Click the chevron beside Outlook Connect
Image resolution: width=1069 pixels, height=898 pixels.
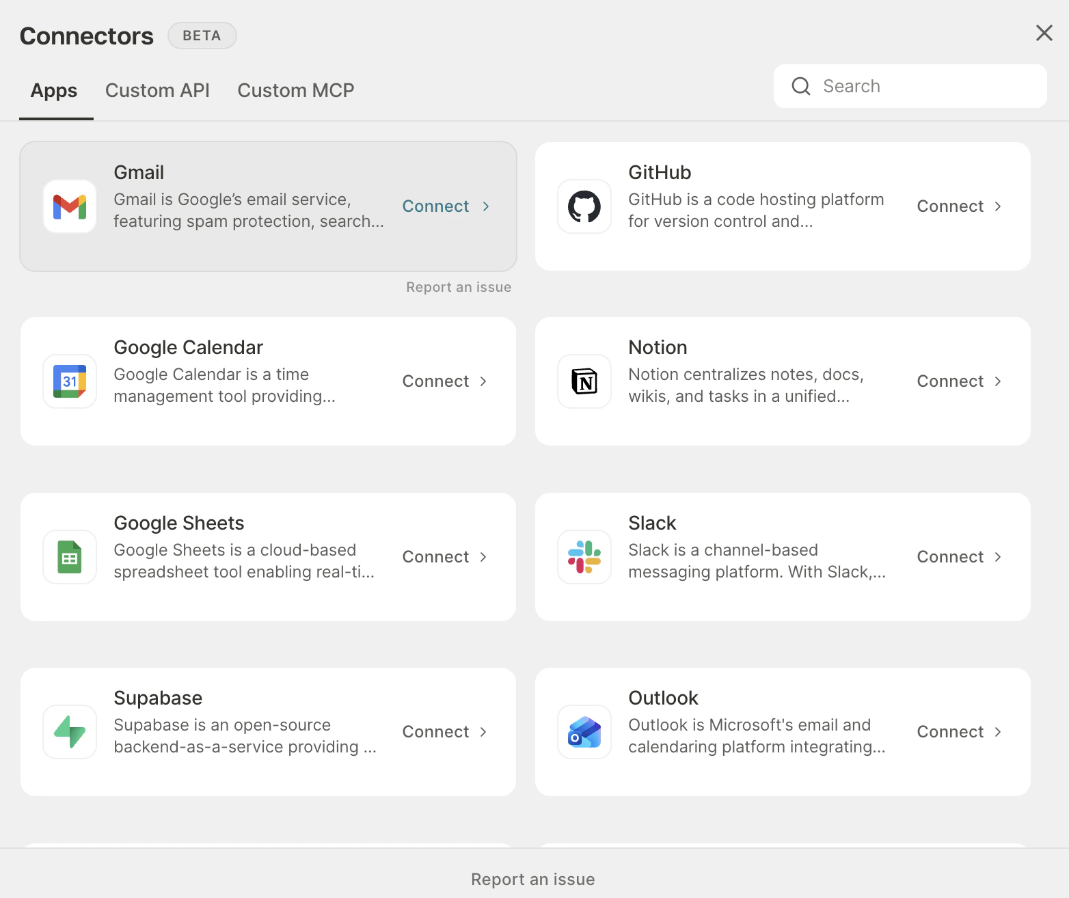point(998,732)
